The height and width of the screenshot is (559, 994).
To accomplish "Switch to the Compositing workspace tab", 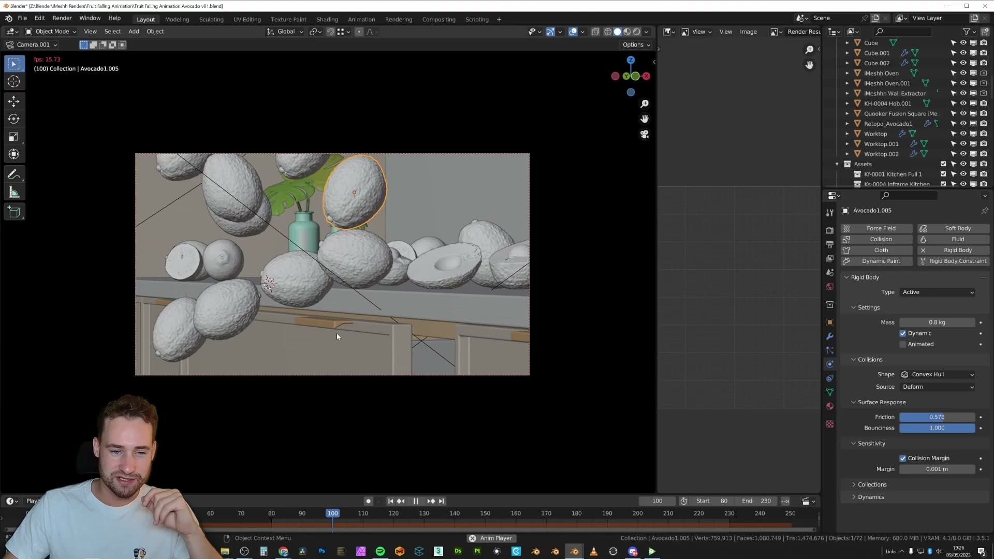I will coord(438,20).
